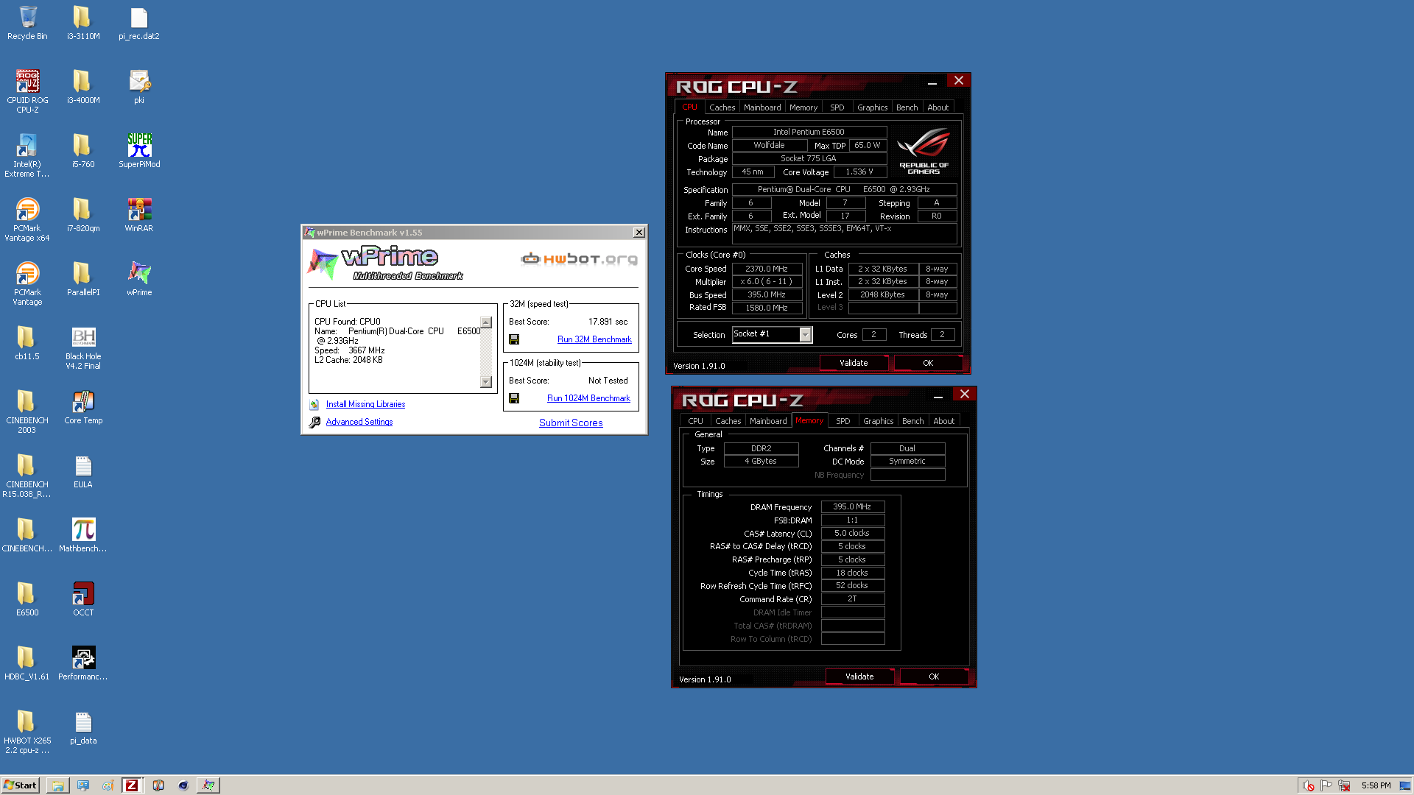This screenshot has height=795, width=1414.
Task: Minimize the upper ROG CPU-Z window
Action: tap(932, 82)
